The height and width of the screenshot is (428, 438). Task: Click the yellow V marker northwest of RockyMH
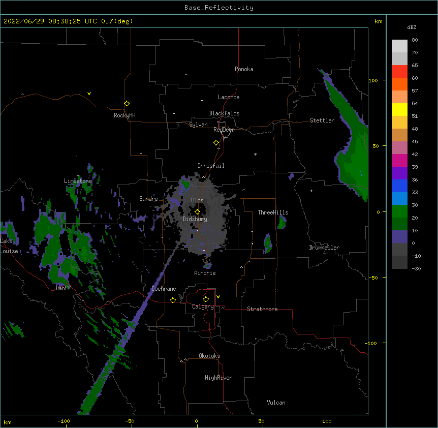click(89, 94)
